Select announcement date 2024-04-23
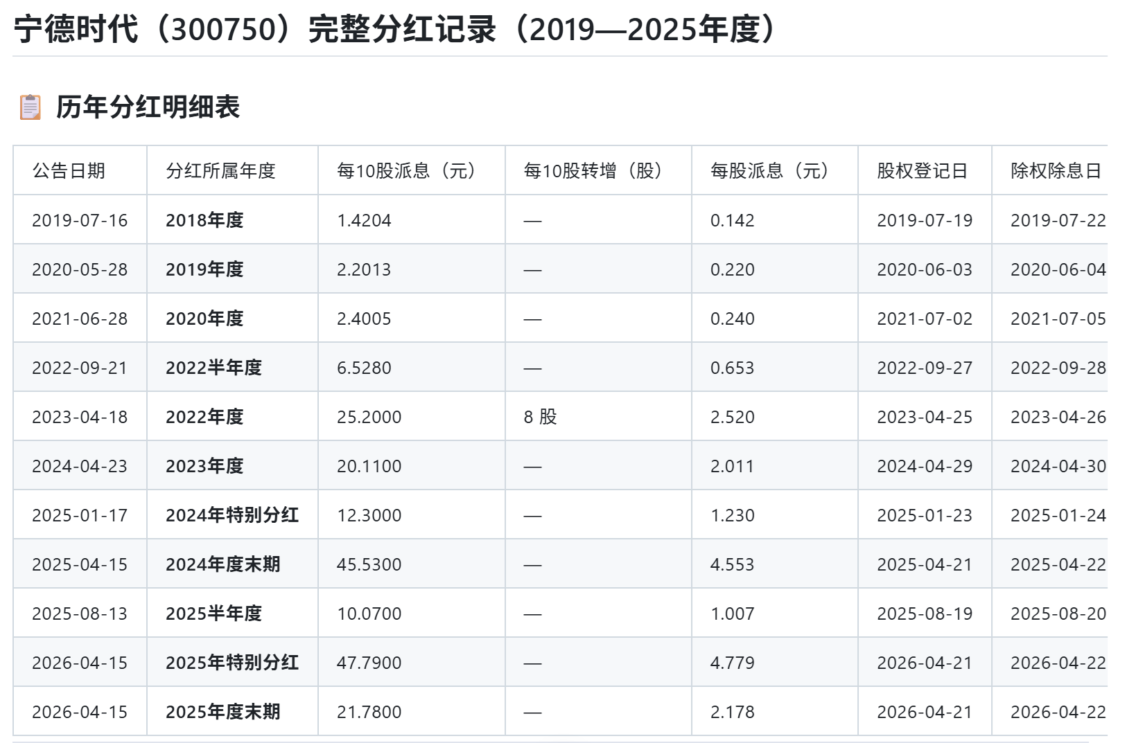Image resolution: width=1127 pixels, height=743 pixels. [x=80, y=466]
